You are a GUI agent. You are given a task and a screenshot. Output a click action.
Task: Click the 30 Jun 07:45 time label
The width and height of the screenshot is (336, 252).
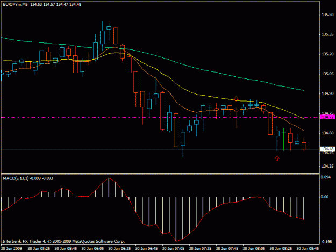click(227, 249)
